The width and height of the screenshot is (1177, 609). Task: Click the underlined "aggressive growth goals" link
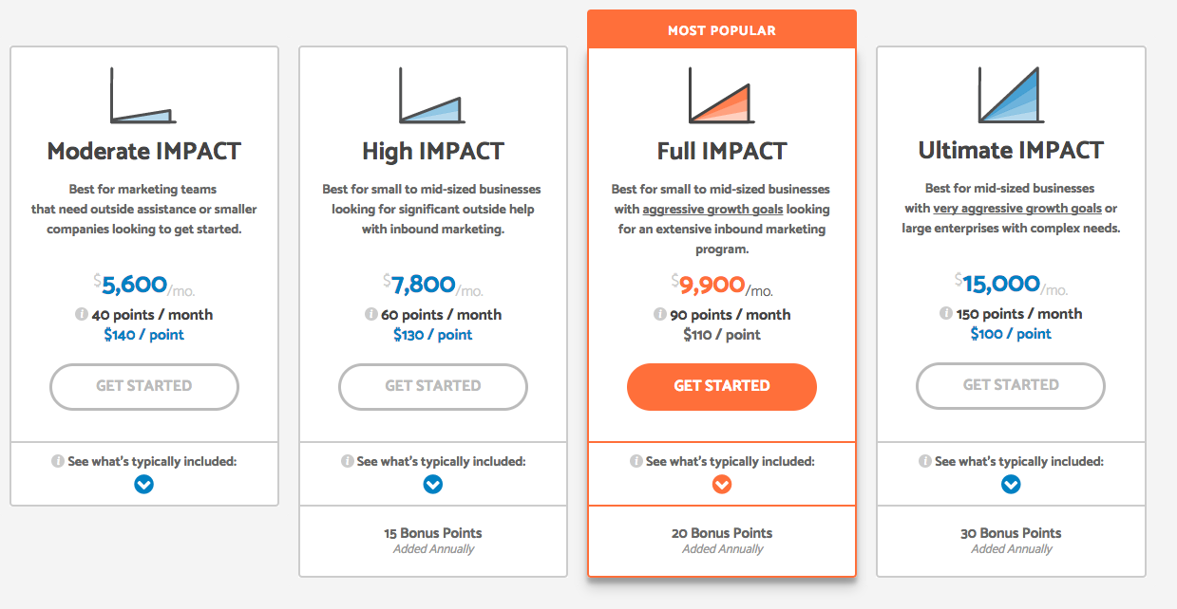coord(712,209)
